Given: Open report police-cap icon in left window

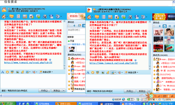Looking at the screenshot, I should [x=51, y=17].
